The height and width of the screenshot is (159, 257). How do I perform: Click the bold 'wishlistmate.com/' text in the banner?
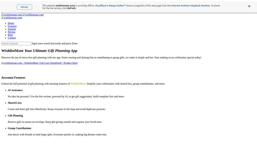point(65,5)
